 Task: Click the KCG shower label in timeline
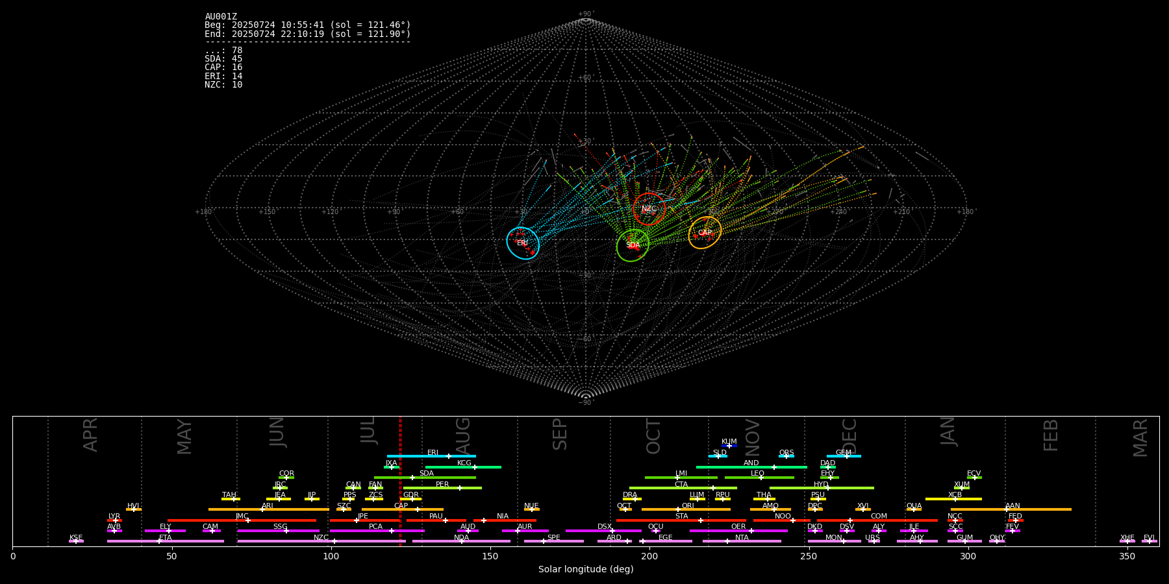pos(464,463)
